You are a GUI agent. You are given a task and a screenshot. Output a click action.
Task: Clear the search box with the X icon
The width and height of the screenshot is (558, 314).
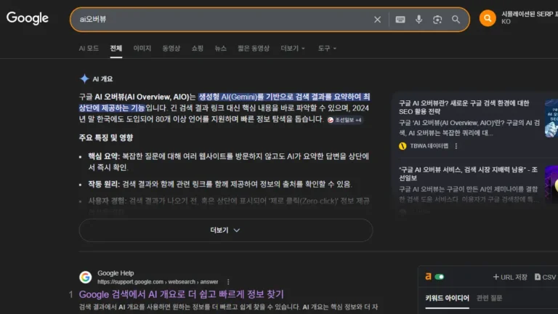pyautogui.click(x=377, y=20)
